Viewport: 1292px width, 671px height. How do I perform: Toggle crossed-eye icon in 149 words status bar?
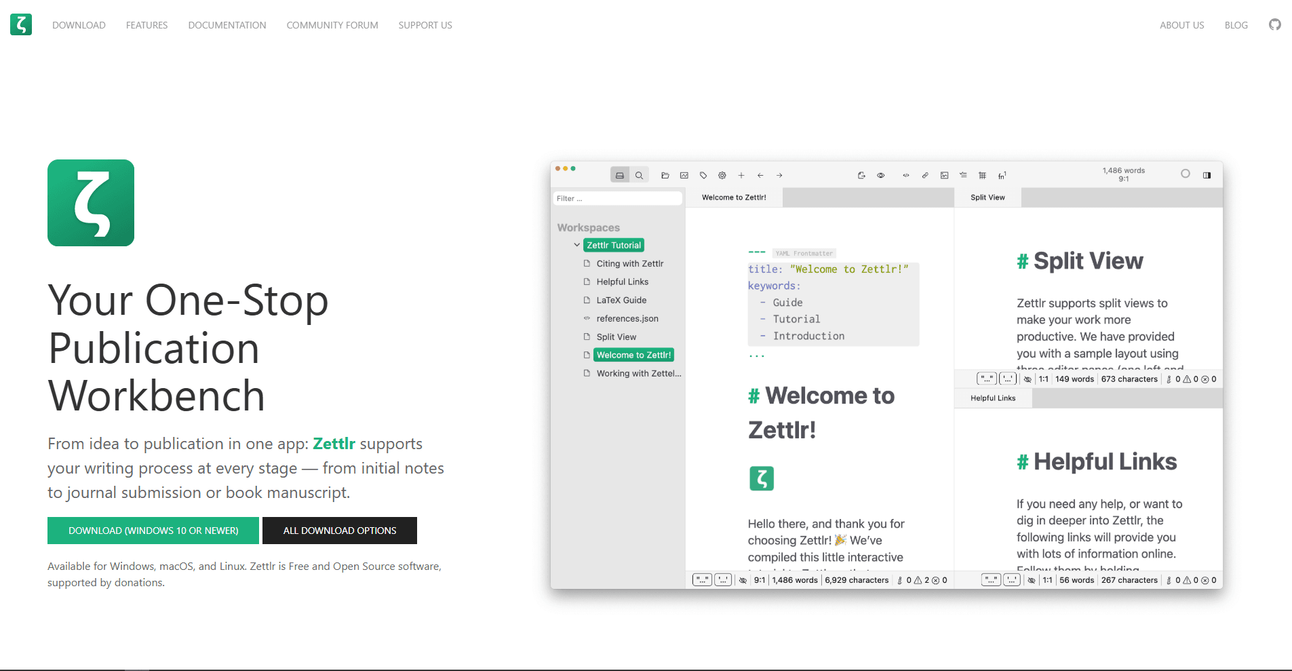pos(1027,379)
